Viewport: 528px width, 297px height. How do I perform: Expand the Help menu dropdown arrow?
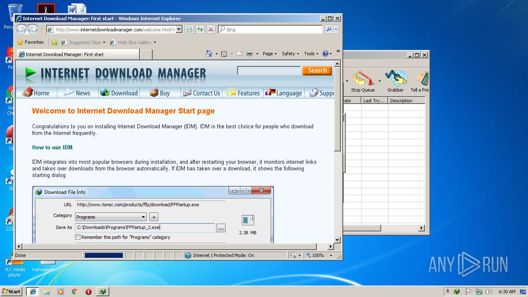coord(331,54)
